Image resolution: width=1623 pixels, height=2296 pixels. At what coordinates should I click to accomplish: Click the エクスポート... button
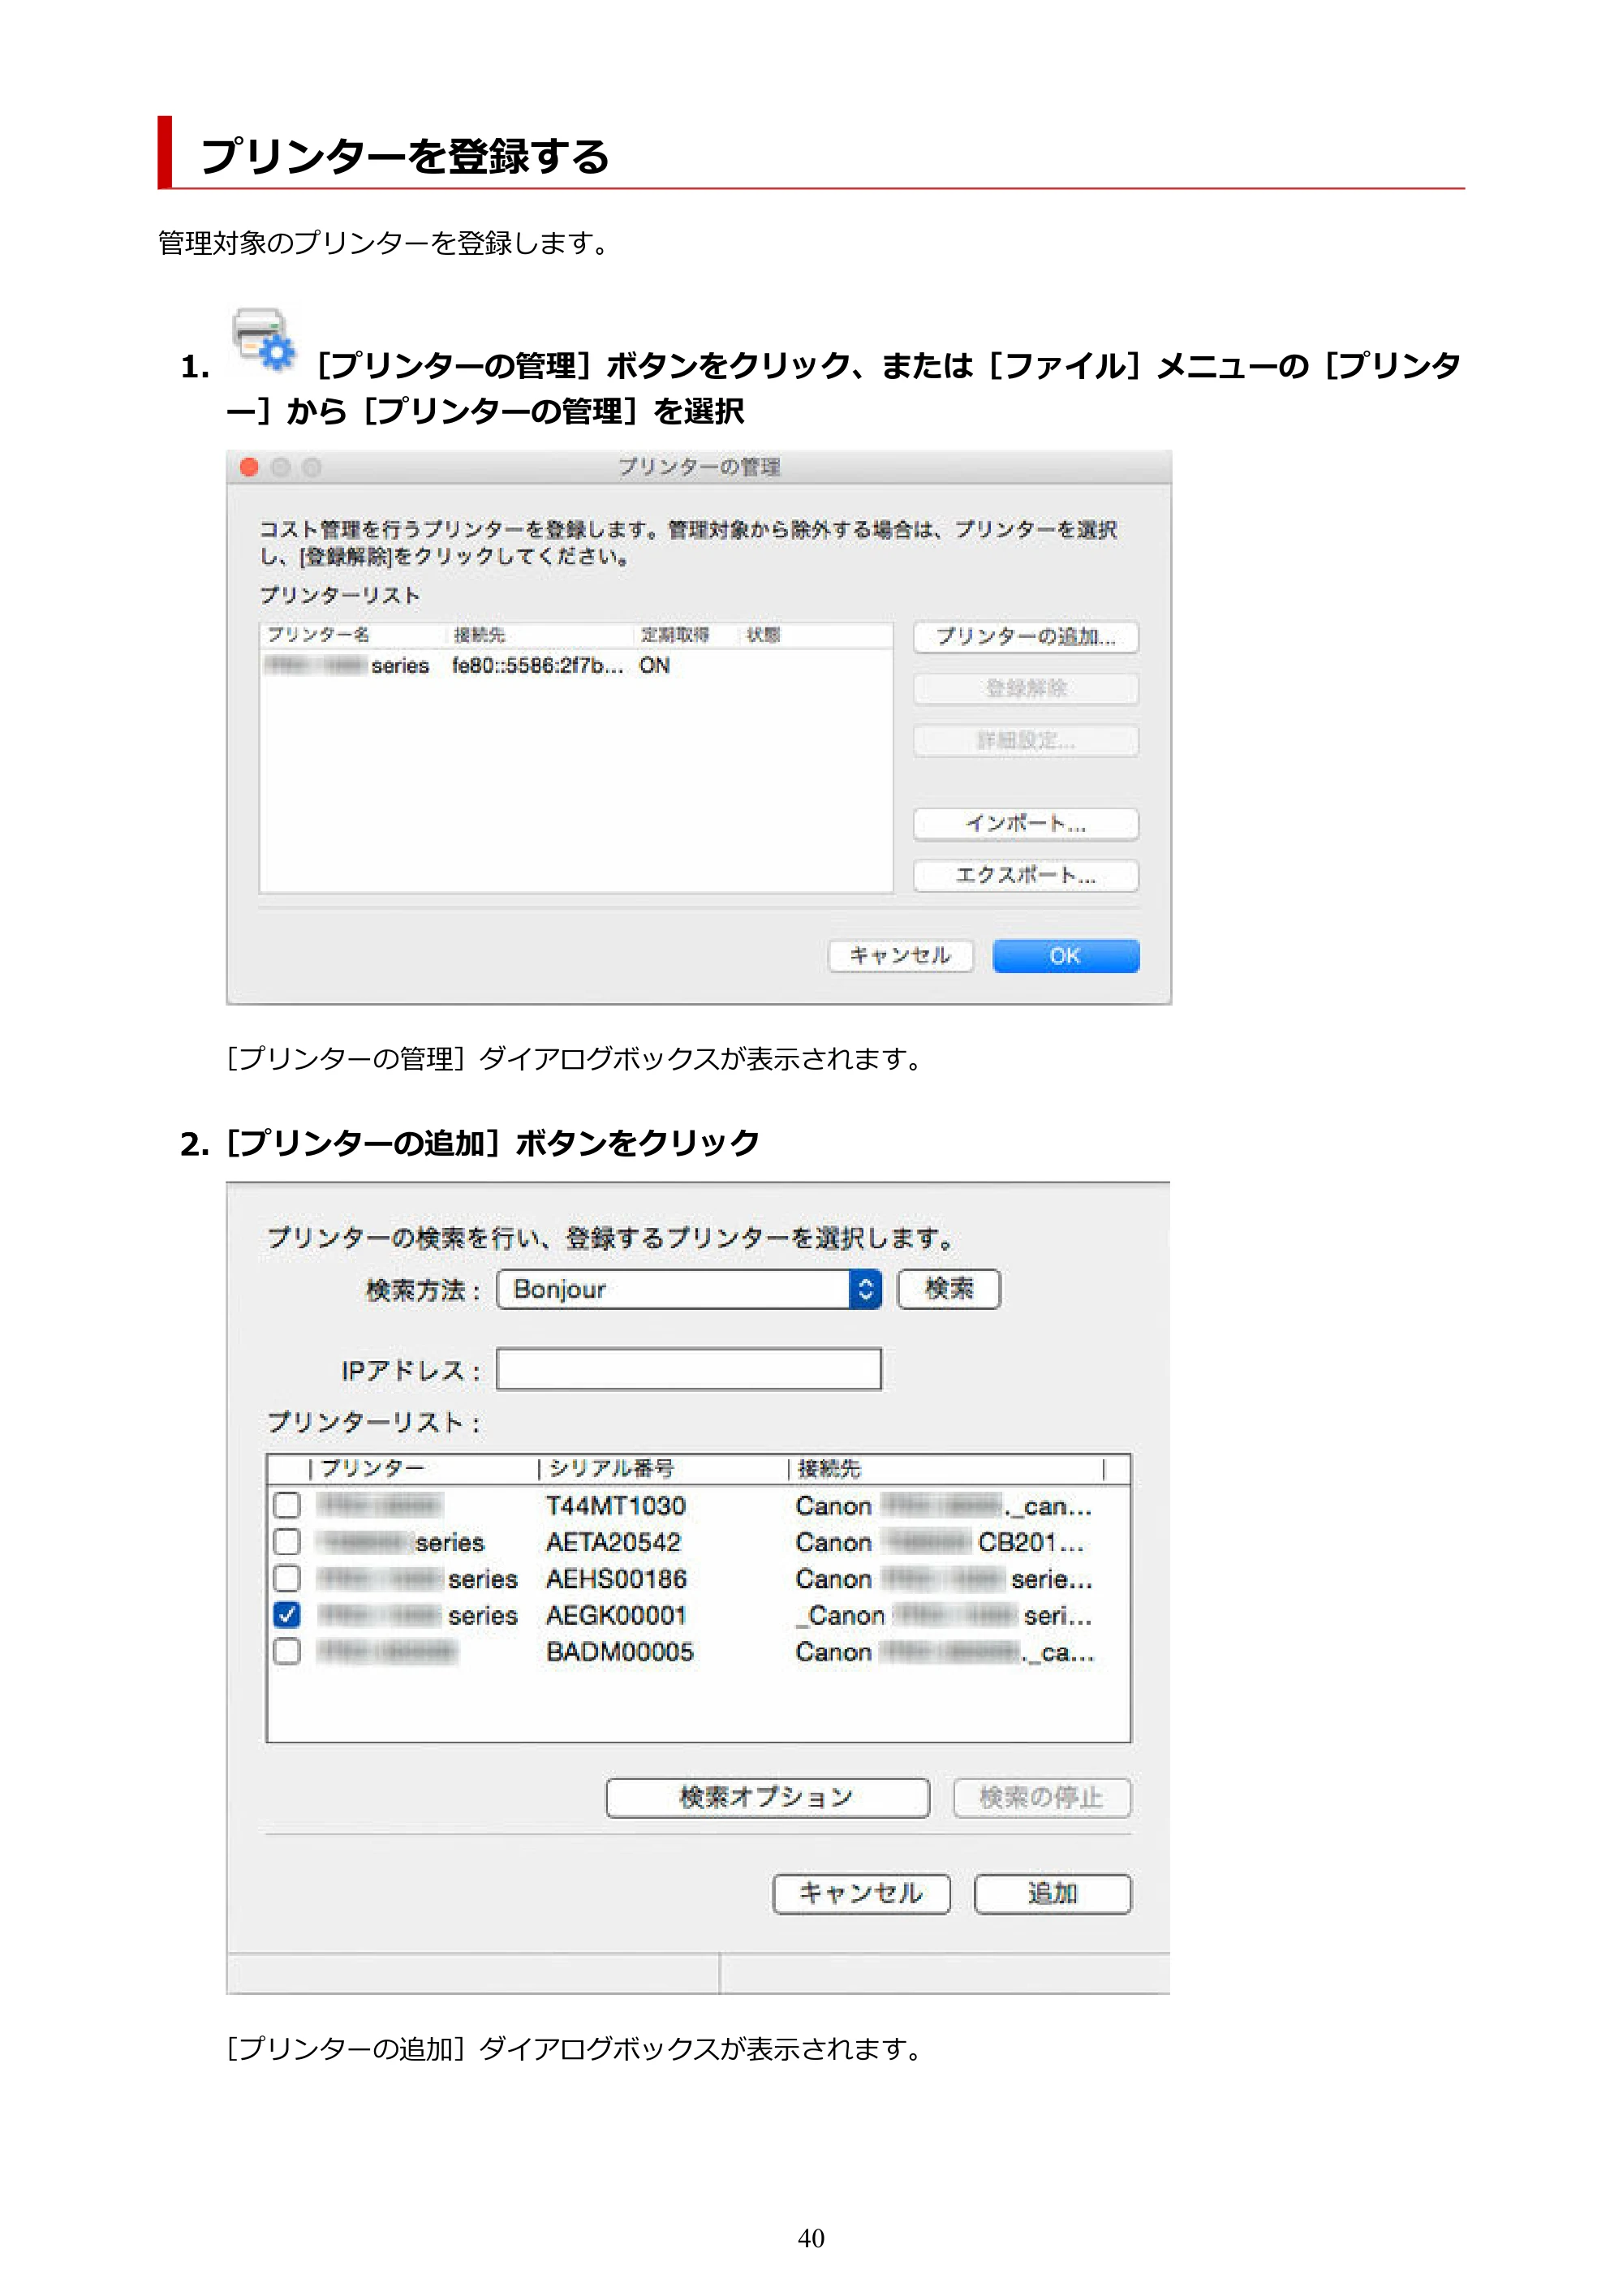tap(1025, 876)
